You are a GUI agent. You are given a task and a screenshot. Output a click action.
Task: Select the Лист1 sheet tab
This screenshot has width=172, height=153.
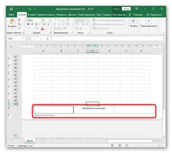[30, 141]
